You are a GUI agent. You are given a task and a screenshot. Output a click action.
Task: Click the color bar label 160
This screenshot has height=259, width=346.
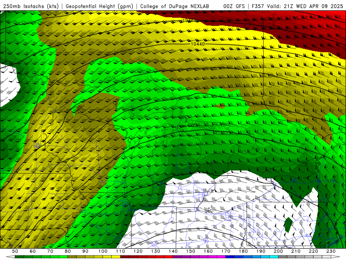click(208, 251)
